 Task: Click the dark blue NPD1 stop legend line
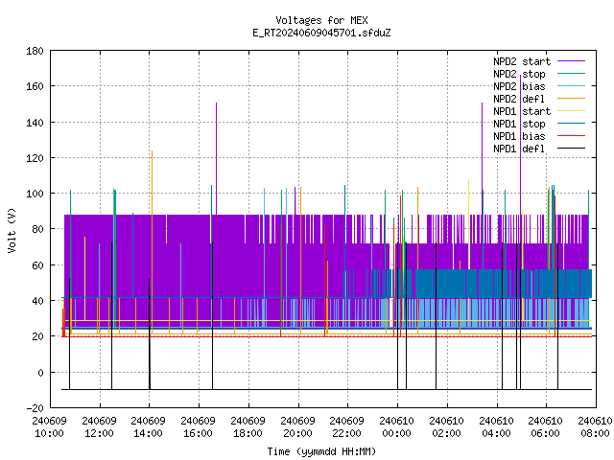point(571,124)
